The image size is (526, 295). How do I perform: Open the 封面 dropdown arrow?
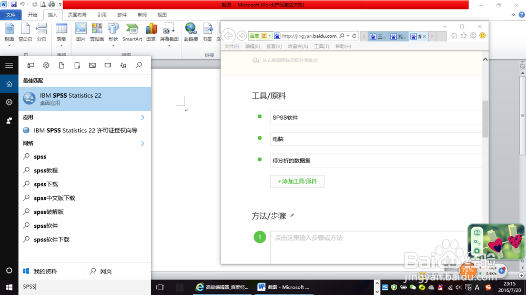pos(9,45)
